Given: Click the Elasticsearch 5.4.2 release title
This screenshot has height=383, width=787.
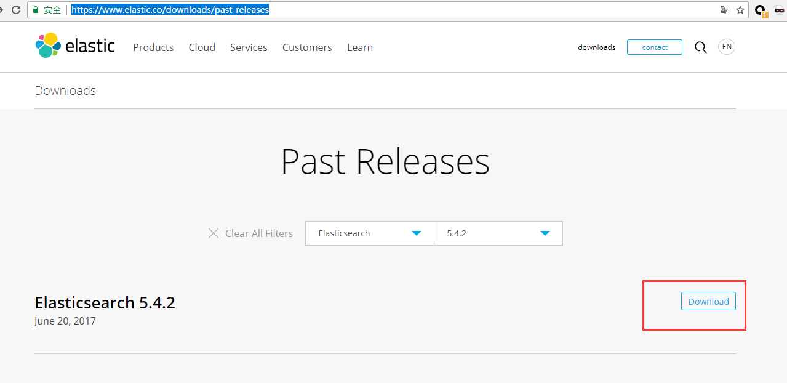Looking at the screenshot, I should click(x=105, y=302).
